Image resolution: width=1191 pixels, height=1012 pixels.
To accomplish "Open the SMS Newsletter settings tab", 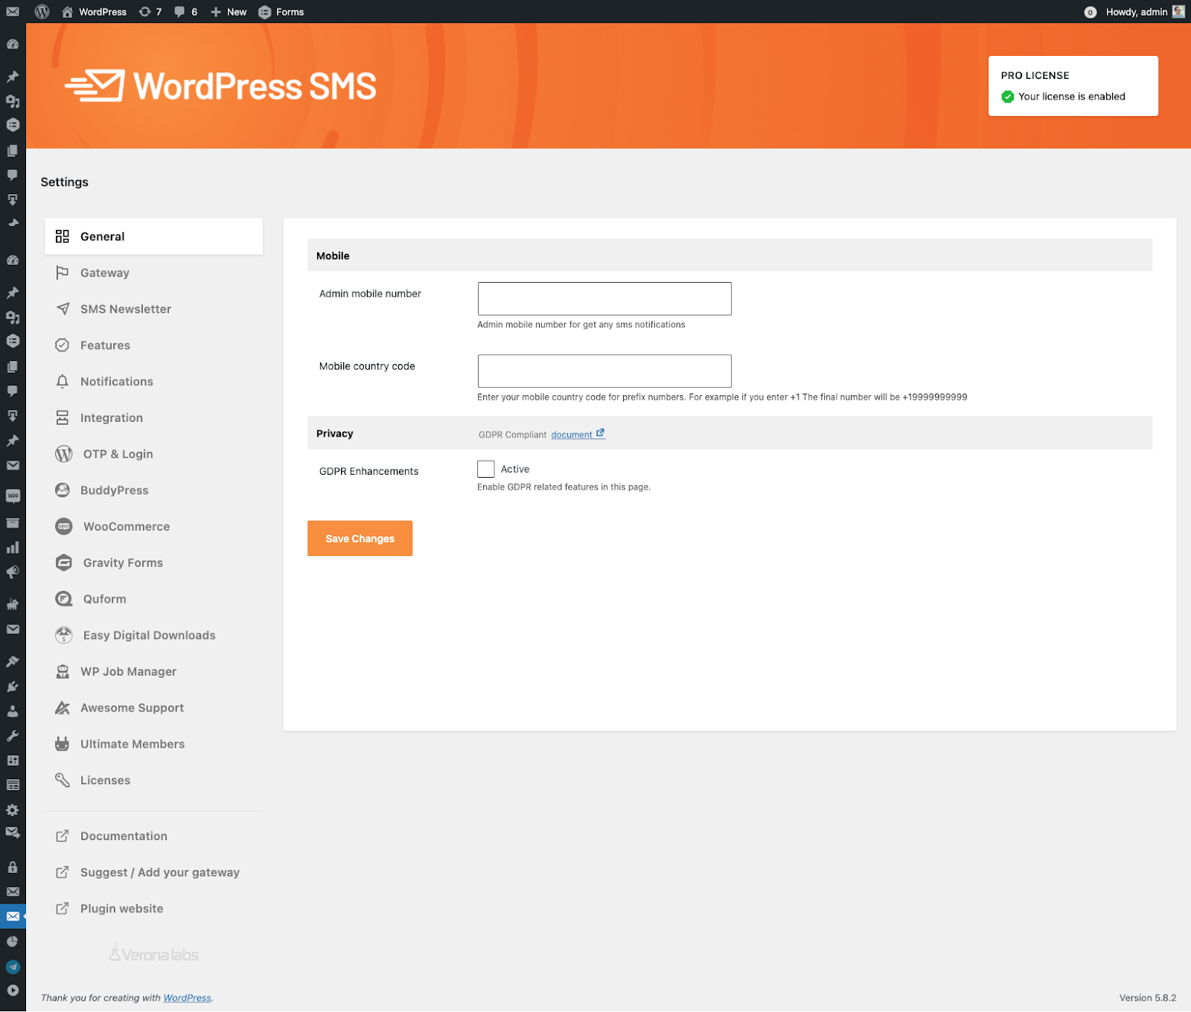I will coord(153,309).
